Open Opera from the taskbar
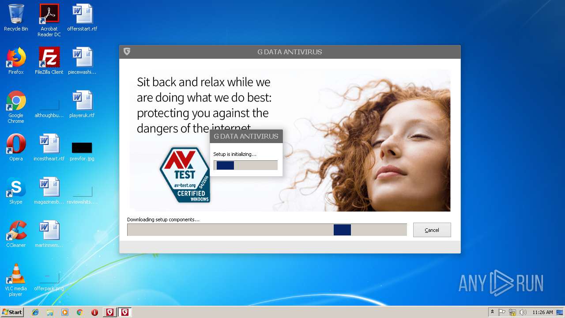The height and width of the screenshot is (318, 565). 94,312
